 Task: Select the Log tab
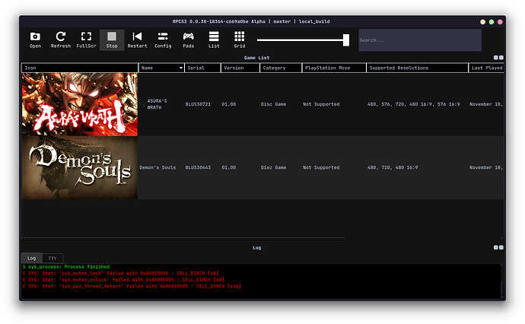pos(31,259)
